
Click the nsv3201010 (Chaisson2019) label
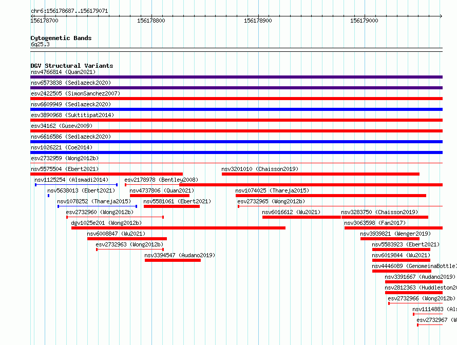(260, 169)
